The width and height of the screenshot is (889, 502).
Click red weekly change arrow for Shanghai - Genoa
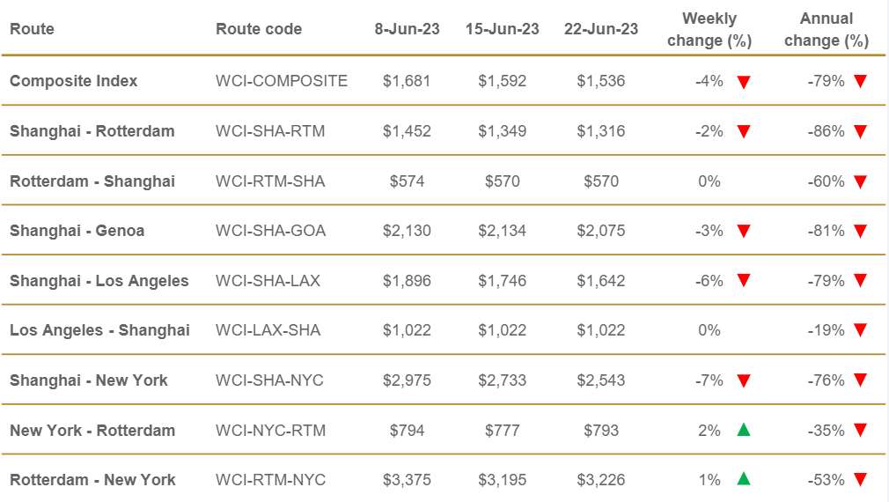(744, 231)
